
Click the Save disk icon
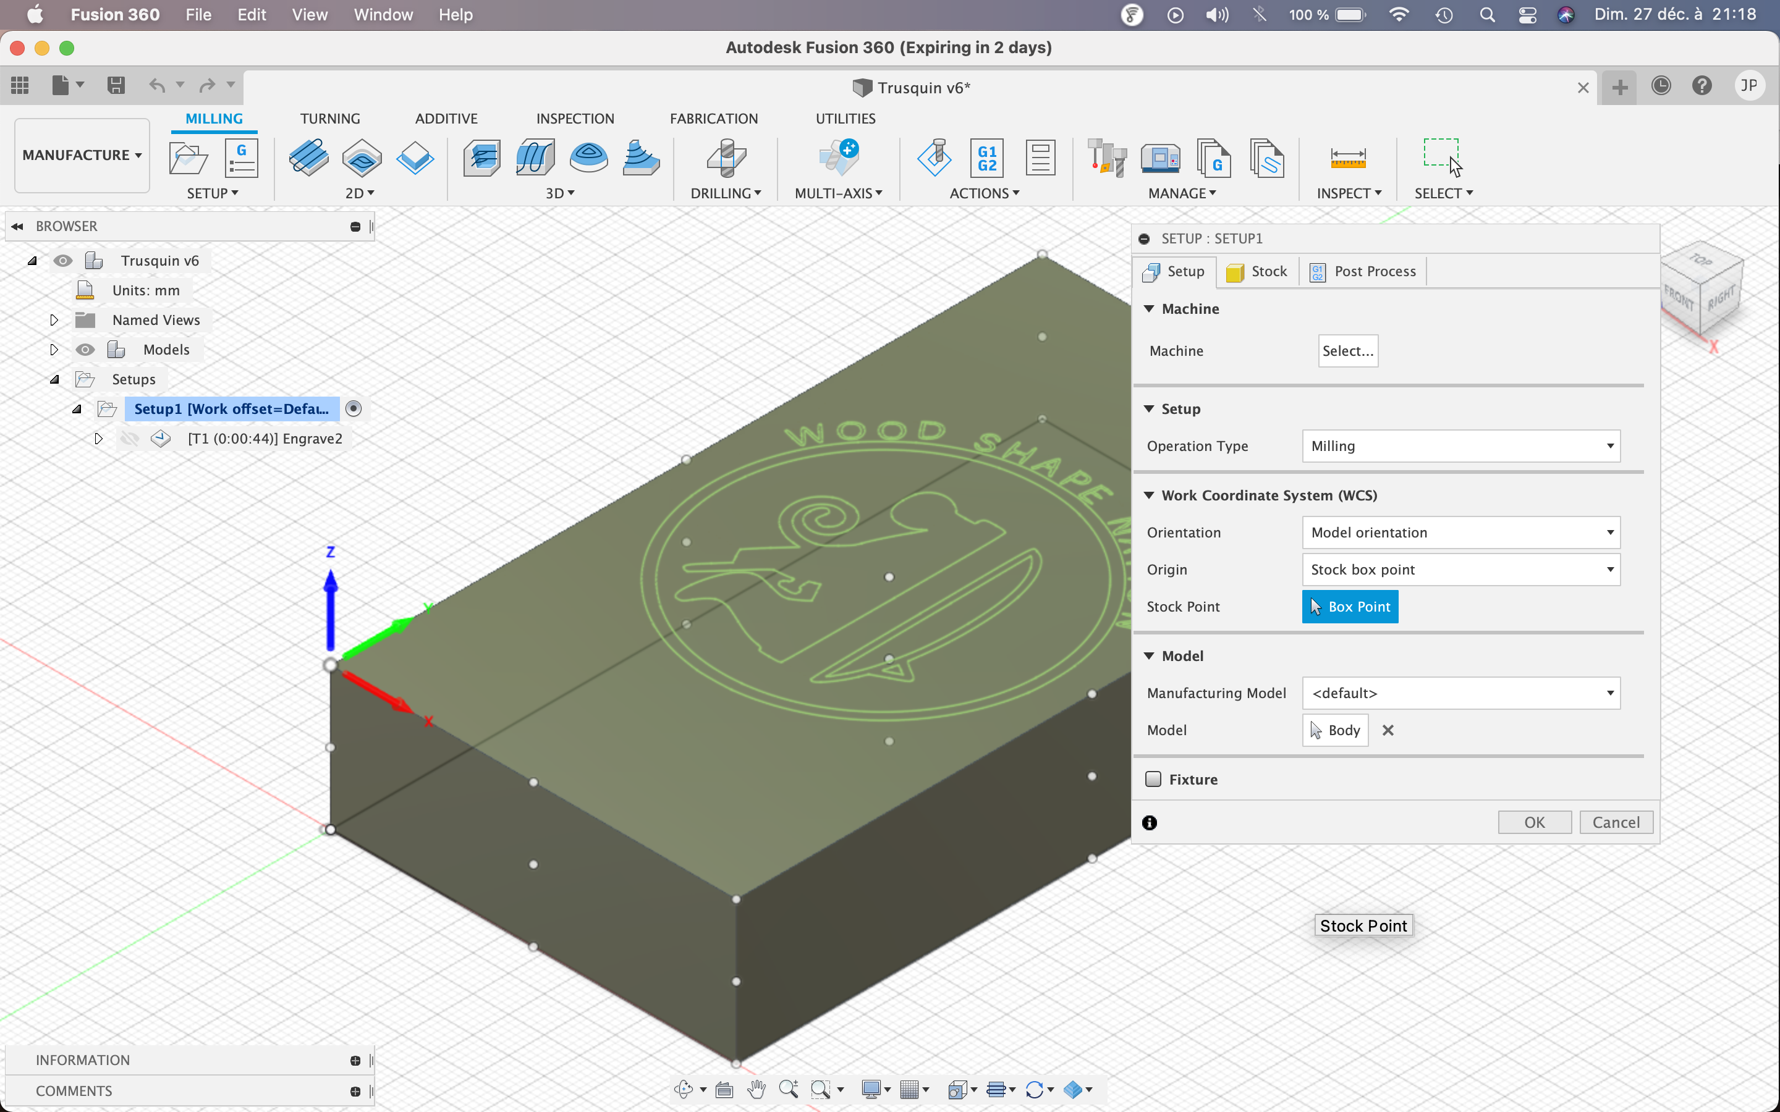pyautogui.click(x=116, y=85)
